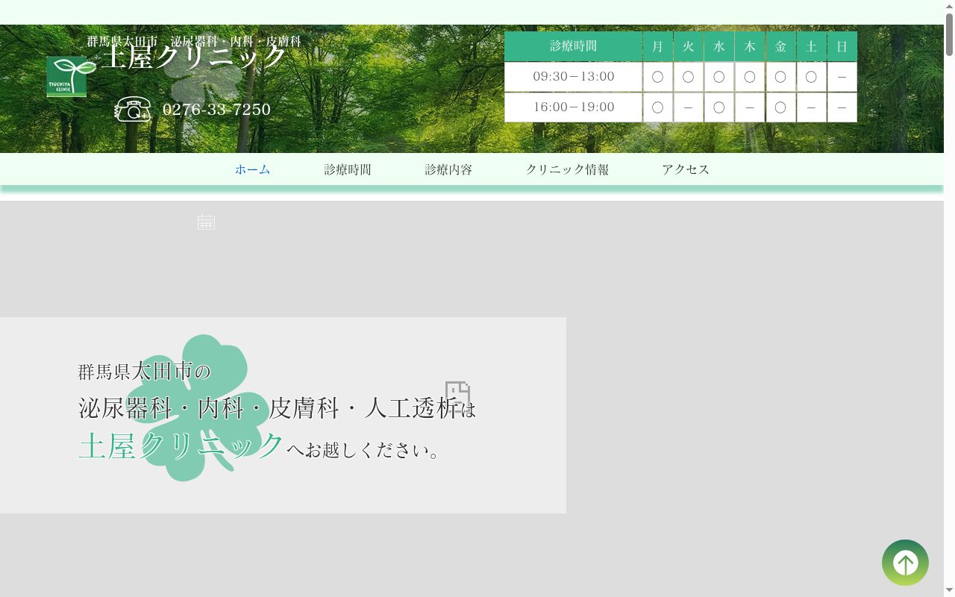
Task: Click the 16:00－19:00 row label
Action: 573,107
